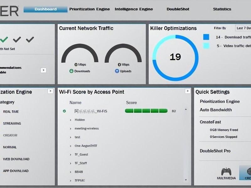Click the connected indicator next to Wi-Fi5 network
This screenshot has height=188, width=251.
pos(64,111)
